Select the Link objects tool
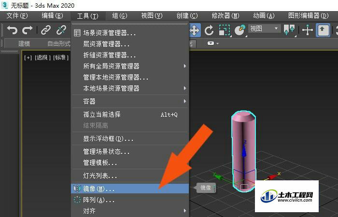This screenshot has height=217, width=338. [x=46, y=30]
